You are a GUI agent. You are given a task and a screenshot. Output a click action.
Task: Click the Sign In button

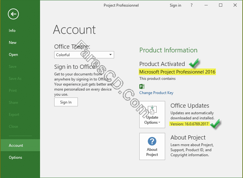click(x=66, y=102)
